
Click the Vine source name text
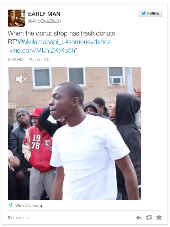(x=20, y=205)
